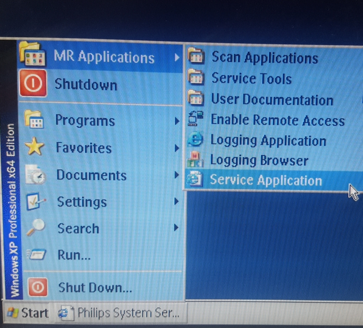Click the red Shutdown power icon
Screen dimensions: 363x328
coord(33,83)
